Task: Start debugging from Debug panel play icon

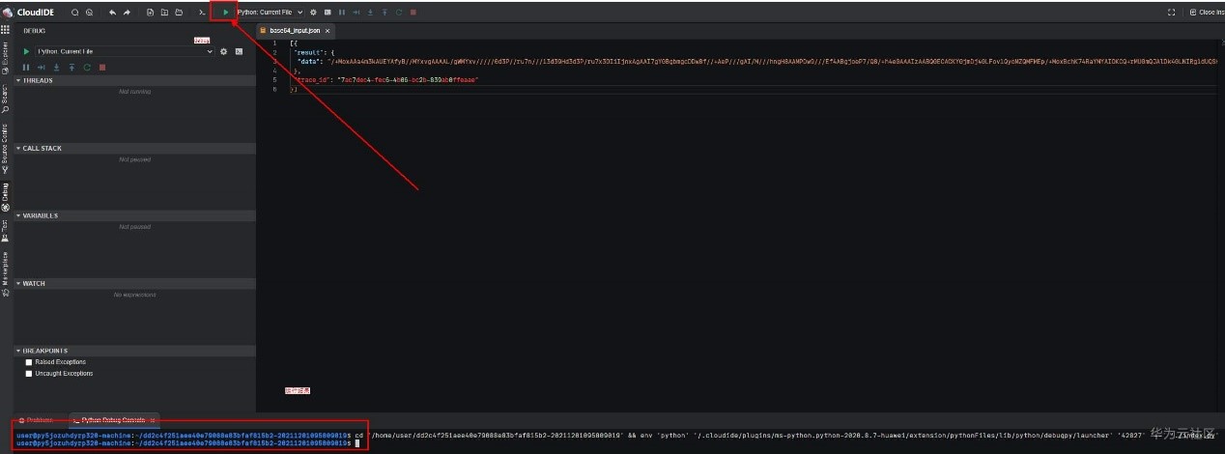Action: point(27,51)
